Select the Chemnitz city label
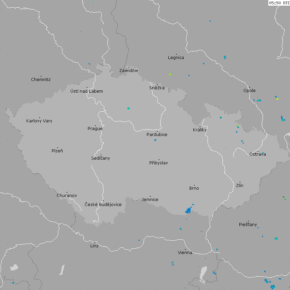The height and width of the screenshot is (290, 290). (41, 80)
